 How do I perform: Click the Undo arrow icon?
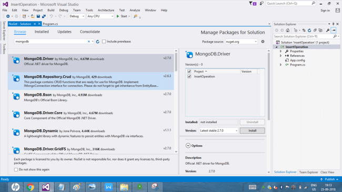51,16
